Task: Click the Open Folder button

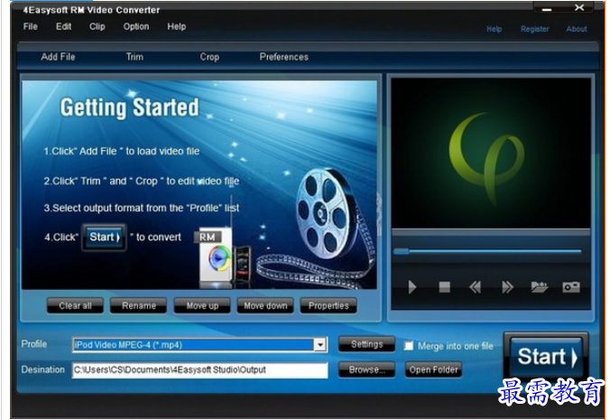Action: pyautogui.click(x=433, y=369)
